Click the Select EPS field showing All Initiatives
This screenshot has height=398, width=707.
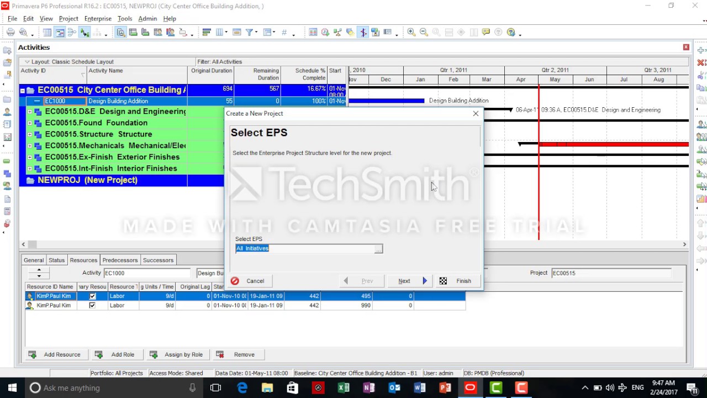pyautogui.click(x=305, y=249)
